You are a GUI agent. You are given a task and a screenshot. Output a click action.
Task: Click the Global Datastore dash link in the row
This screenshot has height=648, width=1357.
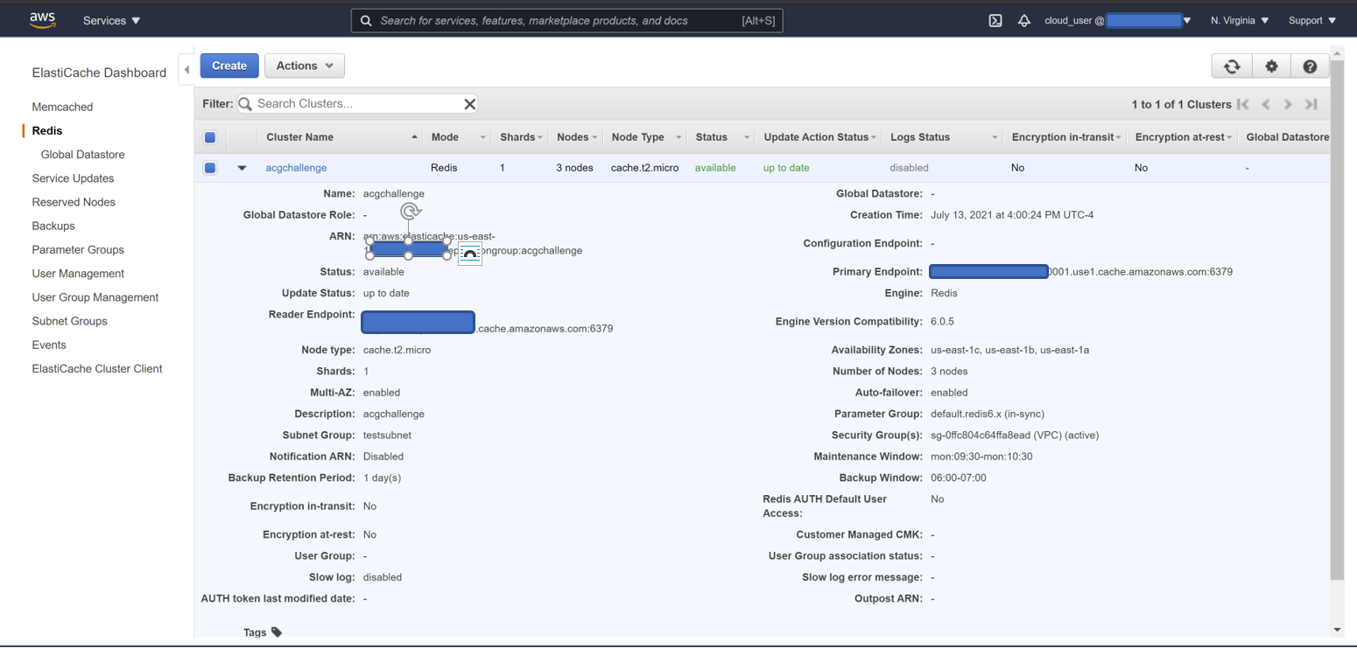click(1248, 168)
